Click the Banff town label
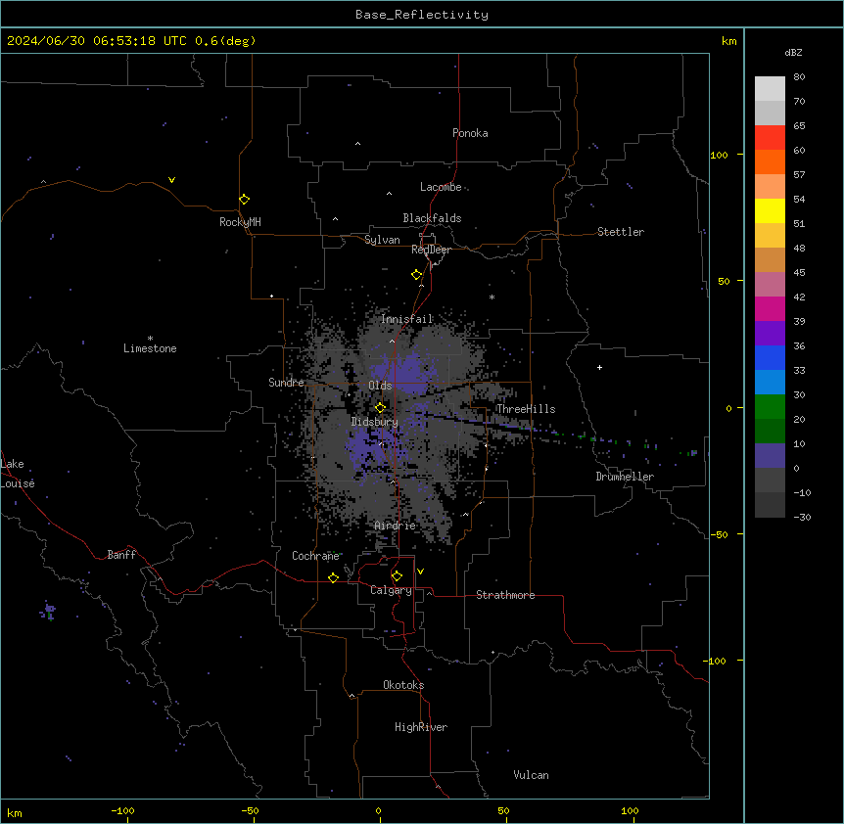 (x=121, y=555)
